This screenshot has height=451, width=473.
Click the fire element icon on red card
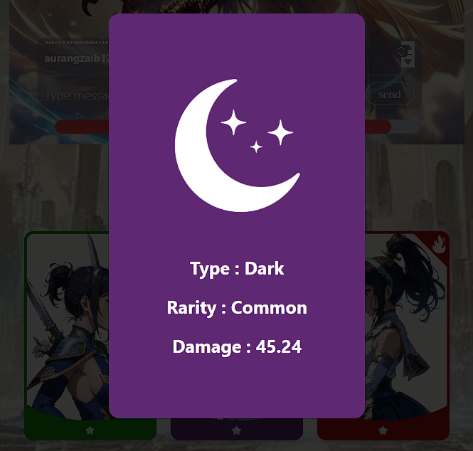pyautogui.click(x=440, y=245)
